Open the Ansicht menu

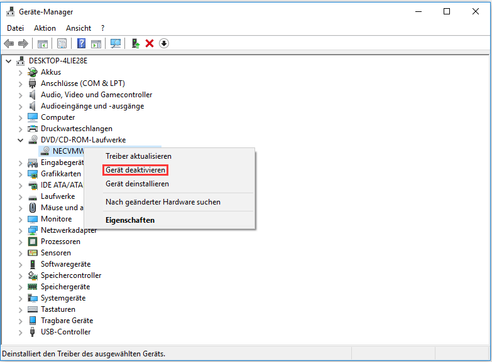79,28
